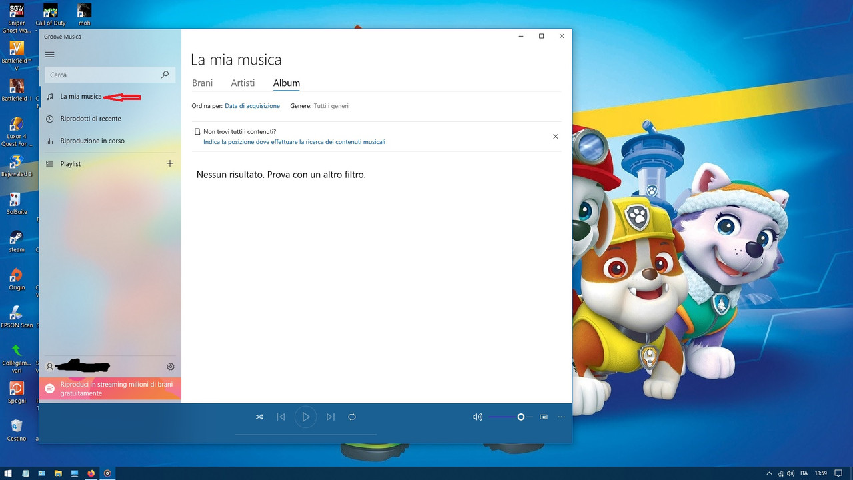
Task: Skip to next track
Action: point(331,417)
